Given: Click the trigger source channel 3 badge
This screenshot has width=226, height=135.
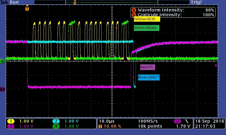Looking at the screenshot, I should tap(177, 121).
